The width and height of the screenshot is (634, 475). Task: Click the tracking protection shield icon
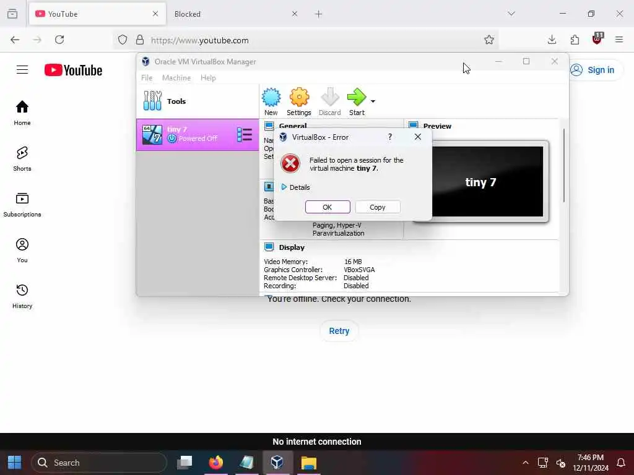tap(123, 40)
